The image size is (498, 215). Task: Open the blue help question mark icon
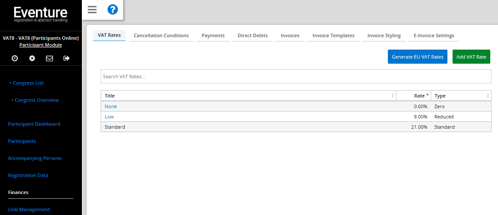tap(112, 9)
